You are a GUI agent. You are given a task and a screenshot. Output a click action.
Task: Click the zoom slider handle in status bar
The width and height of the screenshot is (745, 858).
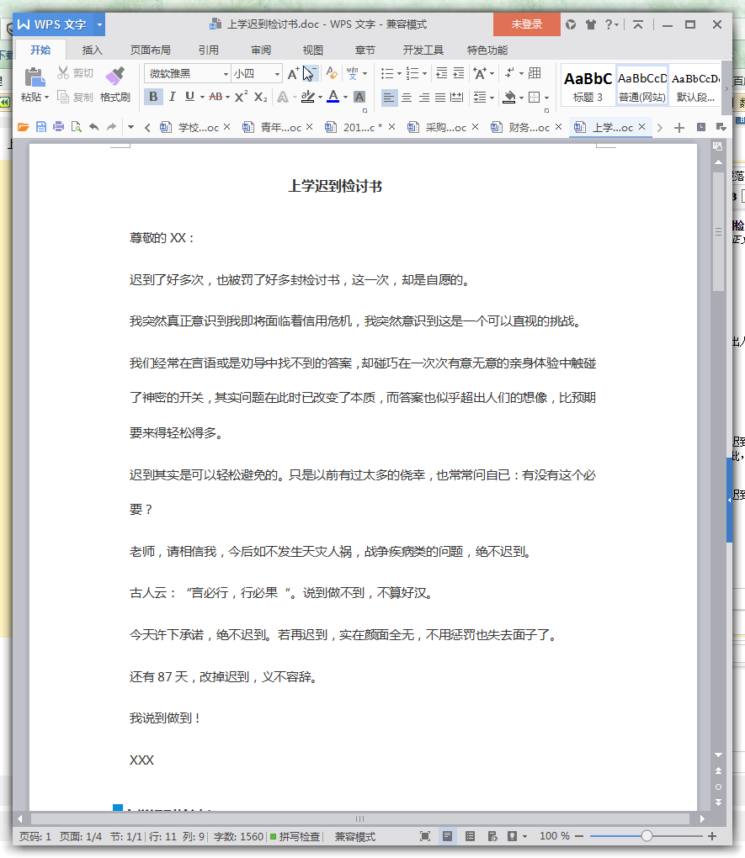pyautogui.click(x=647, y=835)
